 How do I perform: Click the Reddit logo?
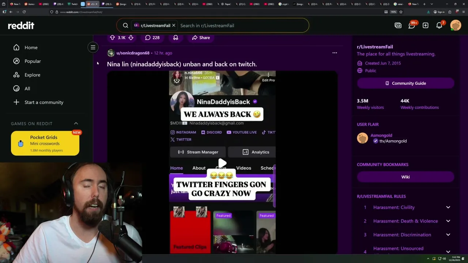tap(21, 26)
